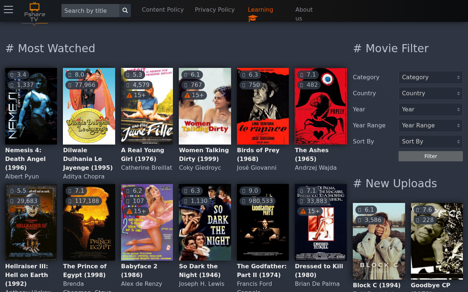Go to the Learning section
Image resolution: width=468 pixels, height=292 pixels.
(260, 10)
